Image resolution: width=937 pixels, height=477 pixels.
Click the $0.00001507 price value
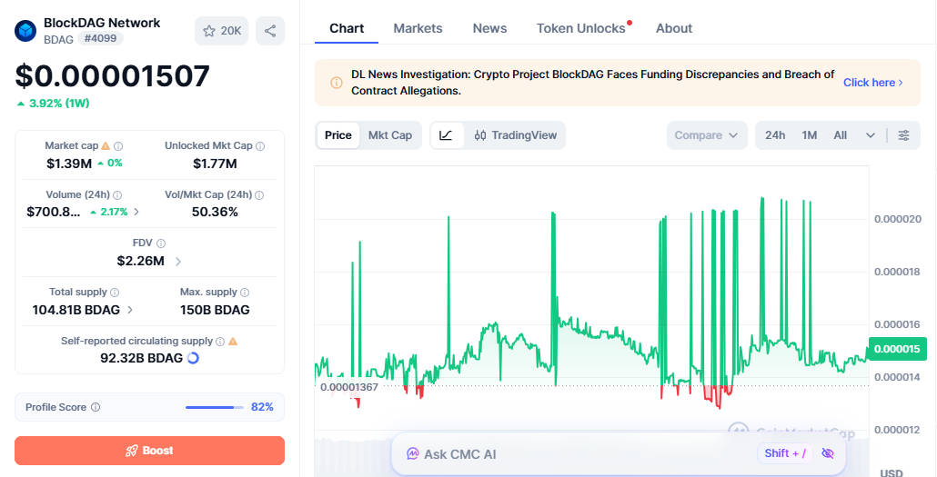tap(112, 75)
